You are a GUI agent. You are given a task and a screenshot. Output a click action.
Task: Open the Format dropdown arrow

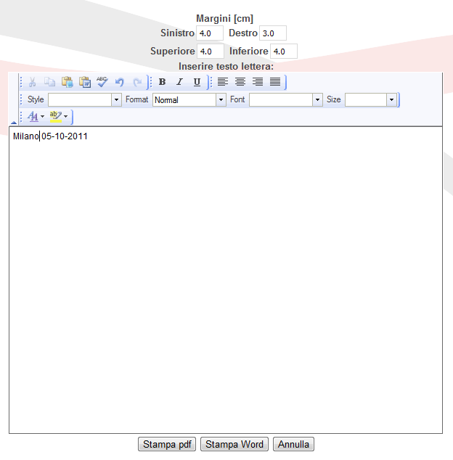pyautogui.click(x=221, y=99)
